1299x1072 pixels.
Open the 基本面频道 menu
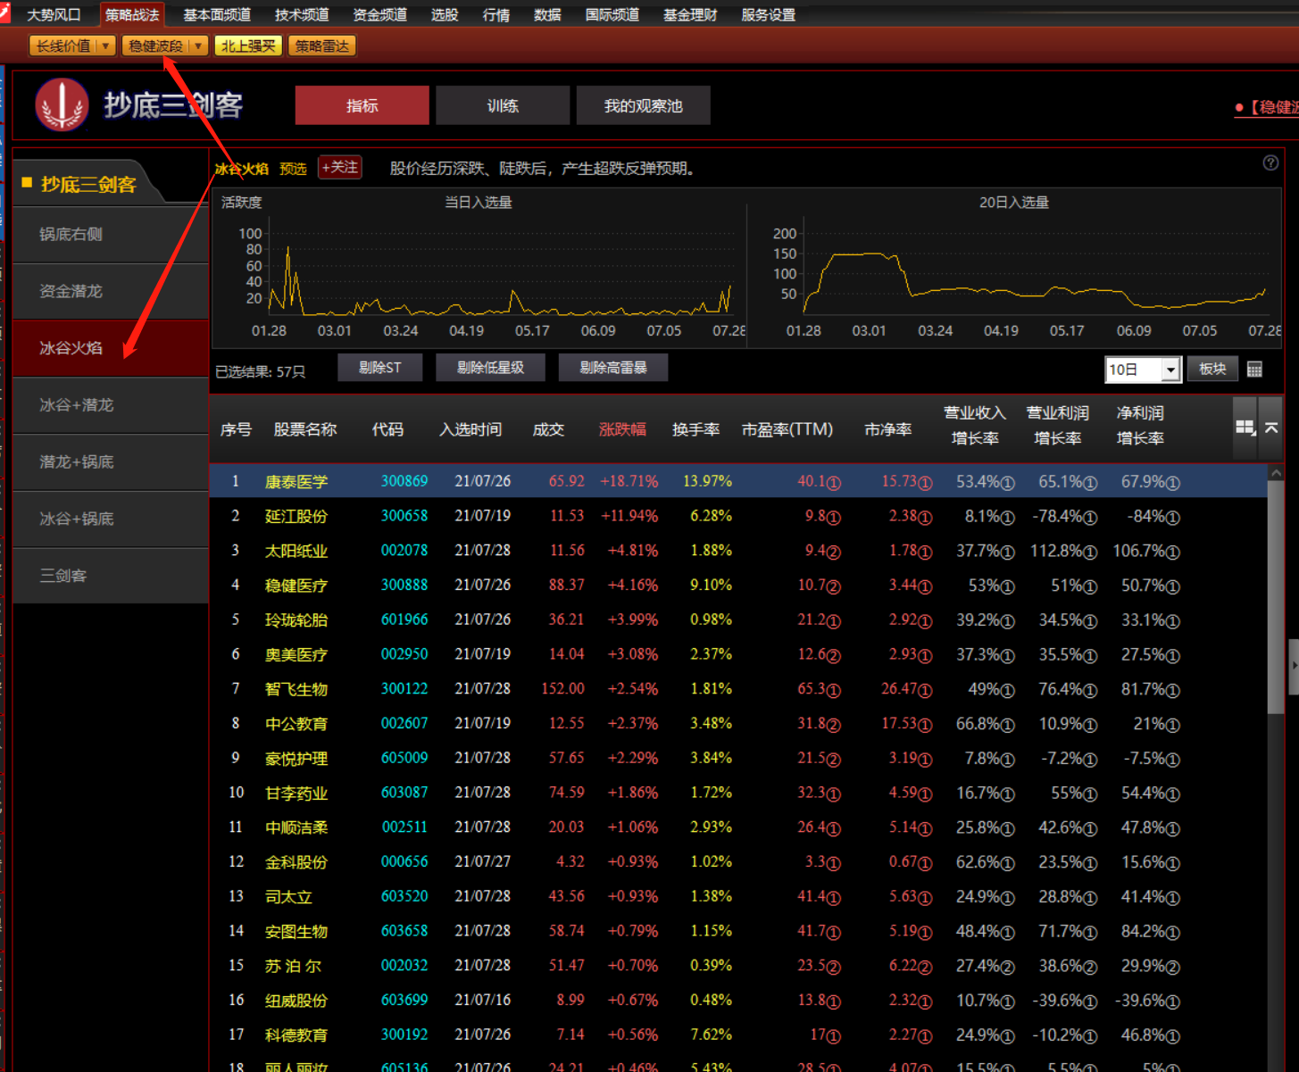pos(217,15)
